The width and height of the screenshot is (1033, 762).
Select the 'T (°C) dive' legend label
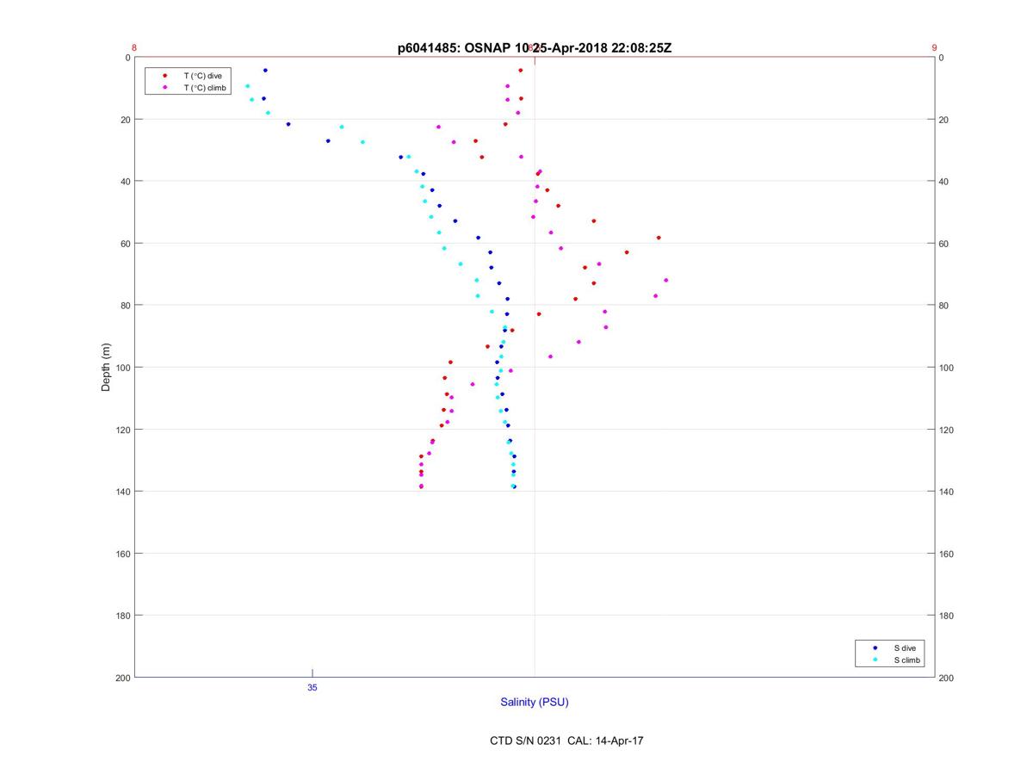coord(202,76)
